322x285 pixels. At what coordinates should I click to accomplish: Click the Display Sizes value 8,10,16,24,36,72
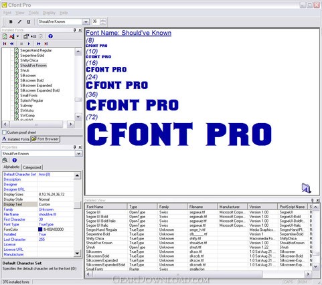[52, 195]
